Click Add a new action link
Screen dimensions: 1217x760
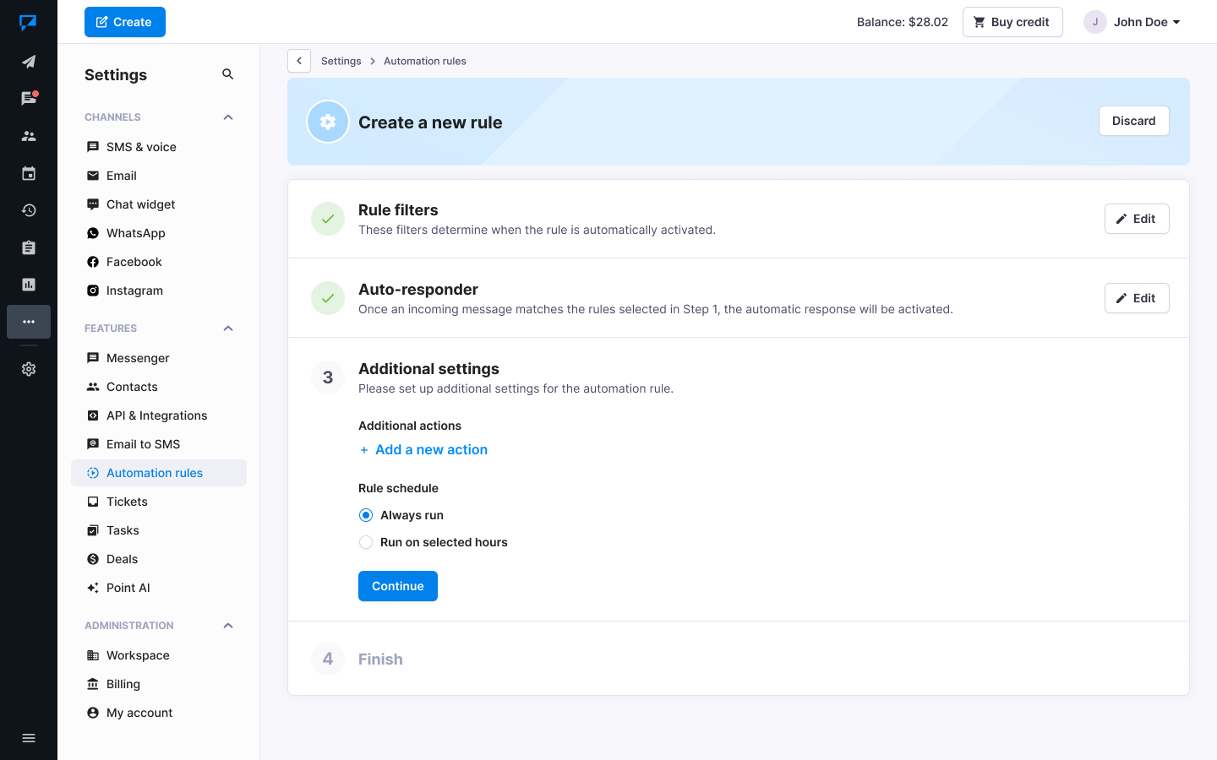click(x=423, y=449)
